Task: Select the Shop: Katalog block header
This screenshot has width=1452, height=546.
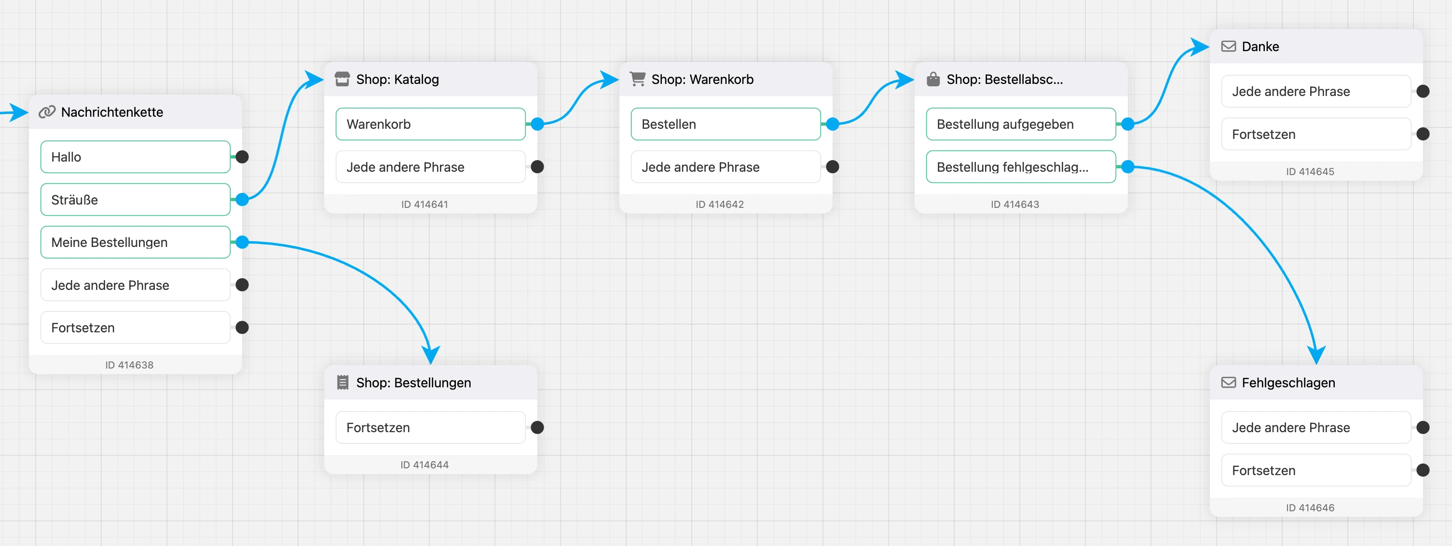Action: tap(431, 79)
